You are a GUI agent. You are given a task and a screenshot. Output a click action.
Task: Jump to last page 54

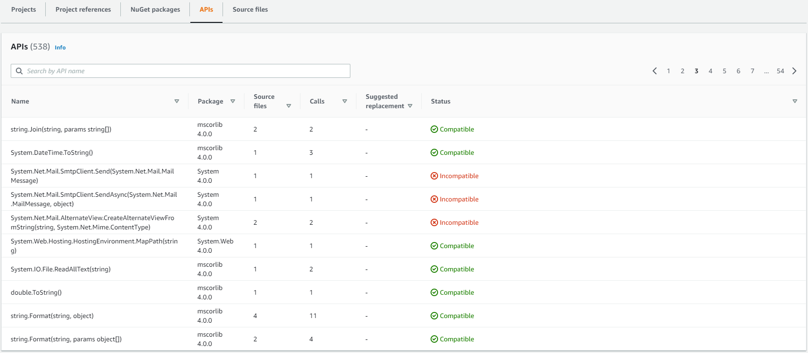tap(780, 71)
